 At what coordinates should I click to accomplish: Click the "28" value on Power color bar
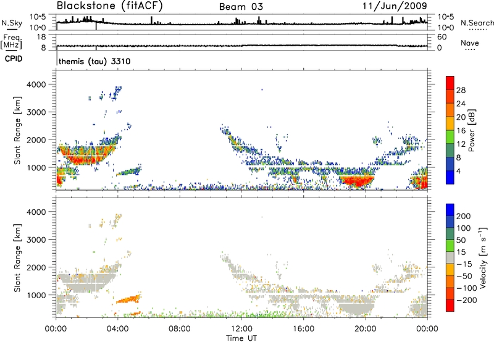(461, 90)
